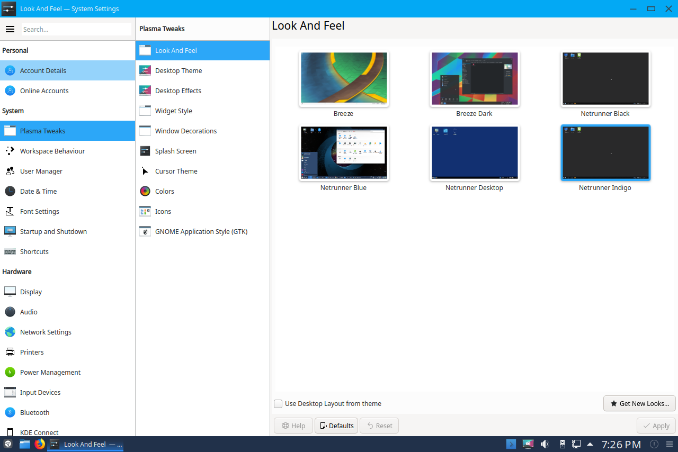Image resolution: width=678 pixels, height=452 pixels.
Task: Click the Power Management icon
Action: (x=10, y=372)
